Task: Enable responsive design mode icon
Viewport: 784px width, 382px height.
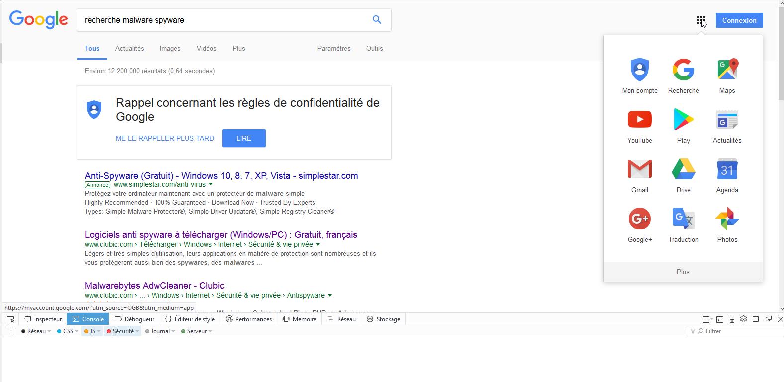Action: pyautogui.click(x=732, y=319)
